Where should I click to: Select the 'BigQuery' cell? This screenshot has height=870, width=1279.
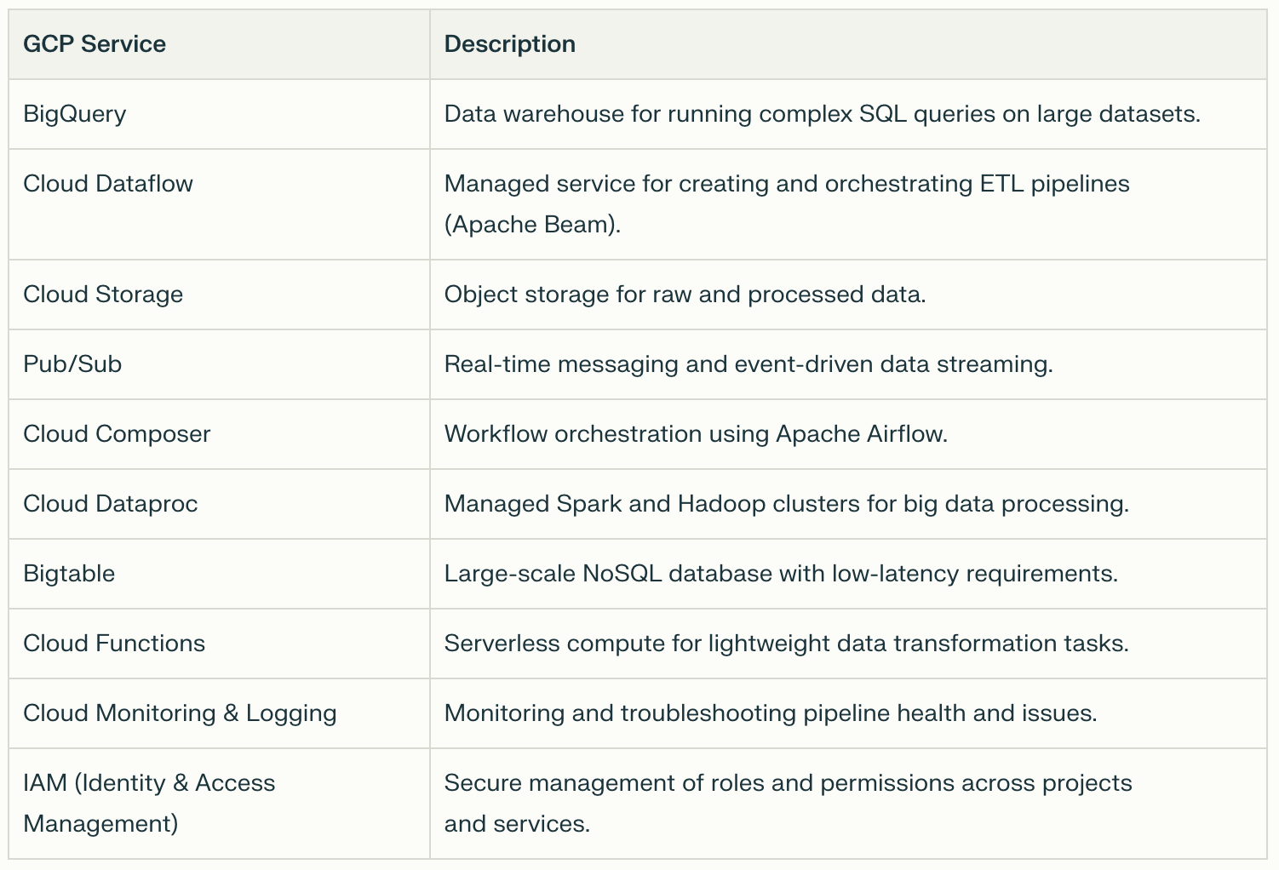tap(219, 114)
